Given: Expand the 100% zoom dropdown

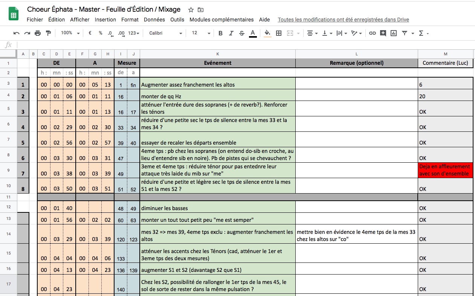Looking at the screenshot, I should 70,33.
